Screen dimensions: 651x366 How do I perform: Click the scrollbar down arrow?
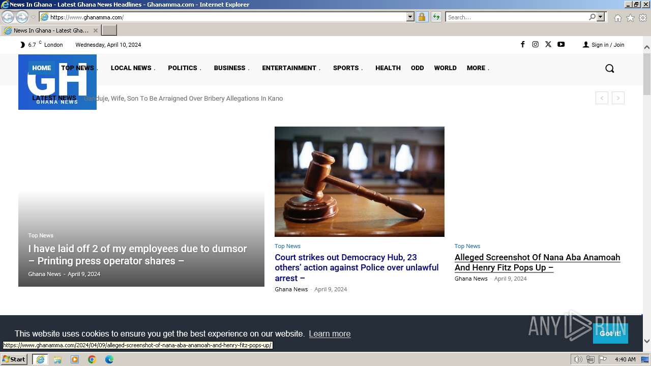[646, 341]
